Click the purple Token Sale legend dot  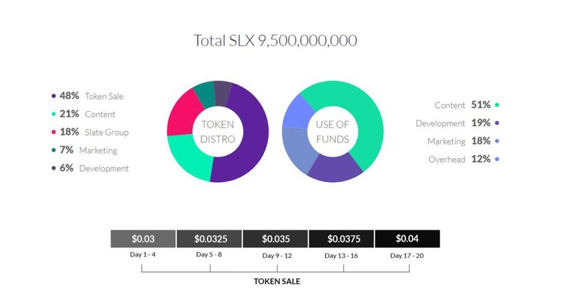(x=54, y=96)
